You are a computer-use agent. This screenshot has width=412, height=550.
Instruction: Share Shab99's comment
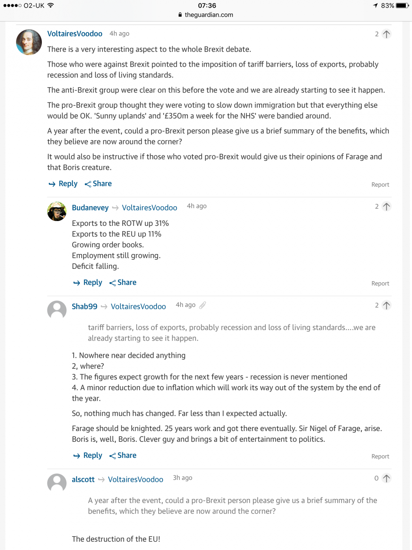123,455
